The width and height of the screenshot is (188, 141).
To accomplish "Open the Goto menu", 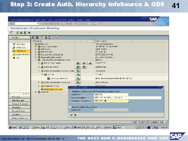I will (x=43, y=20).
